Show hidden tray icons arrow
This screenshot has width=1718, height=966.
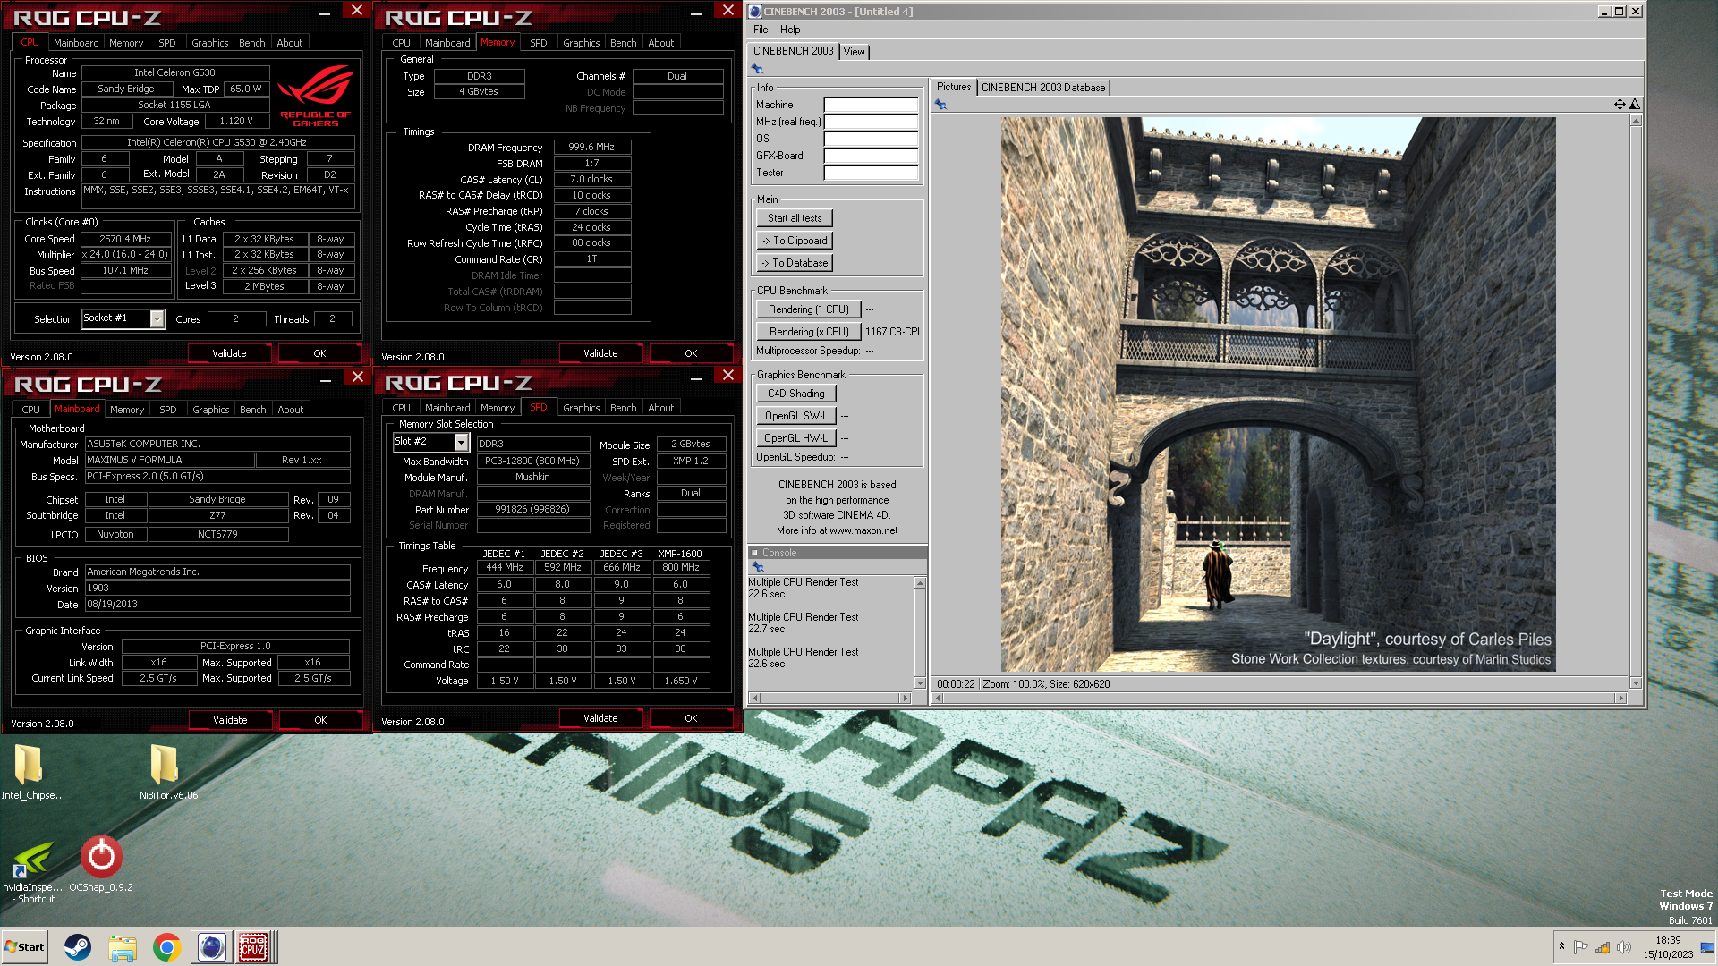1561,946
